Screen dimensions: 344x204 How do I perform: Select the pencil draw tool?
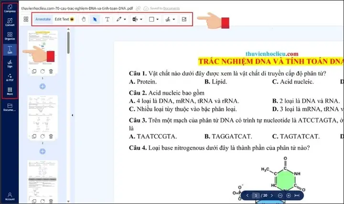click(118, 19)
